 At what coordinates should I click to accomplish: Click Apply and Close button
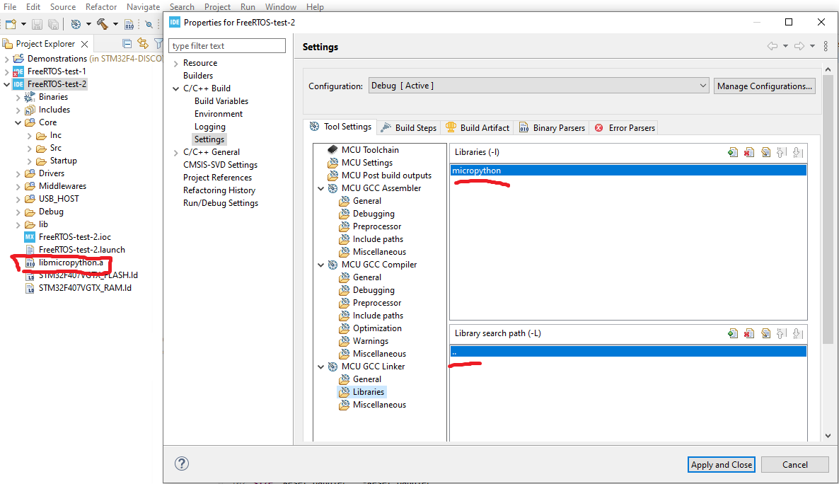click(721, 464)
